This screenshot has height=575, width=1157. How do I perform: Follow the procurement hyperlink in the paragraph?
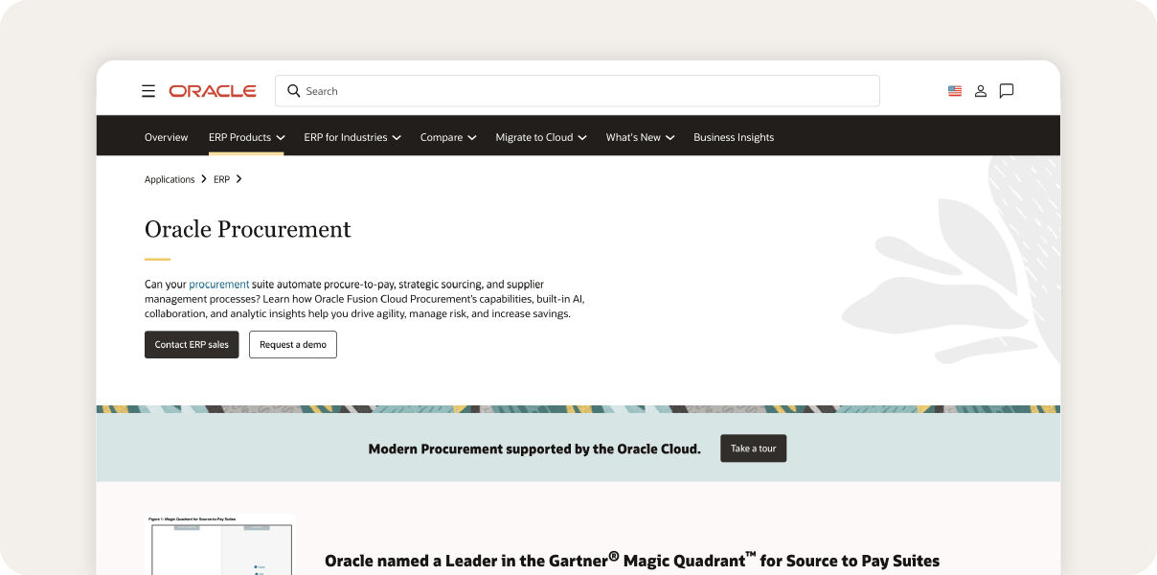pos(219,285)
